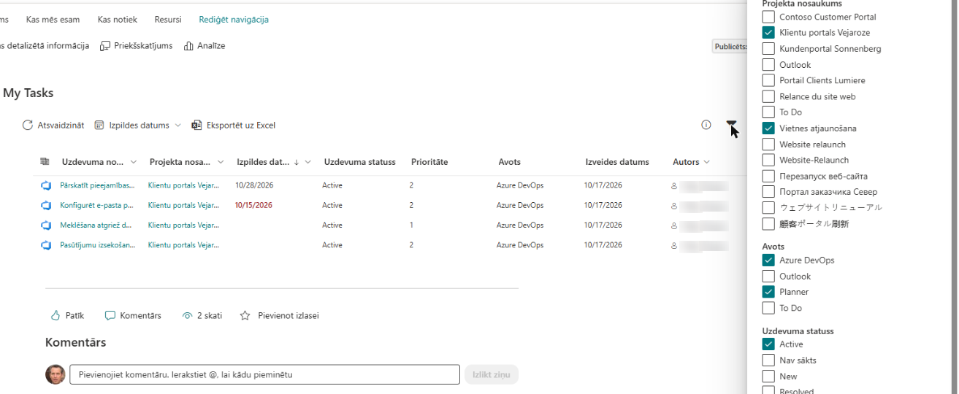Click Azure DevOps icon for Pārskatīt pieejamības row
Viewport: 959px width, 394px height.
[46, 185]
